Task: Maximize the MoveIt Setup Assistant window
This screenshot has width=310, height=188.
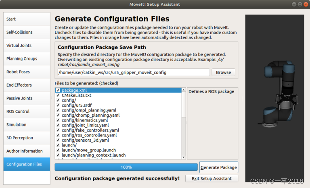Action: coord(300,4)
